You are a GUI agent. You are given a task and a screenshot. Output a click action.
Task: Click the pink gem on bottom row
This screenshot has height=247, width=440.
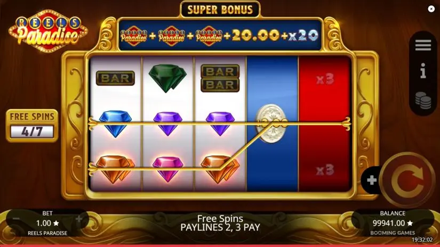click(x=168, y=169)
